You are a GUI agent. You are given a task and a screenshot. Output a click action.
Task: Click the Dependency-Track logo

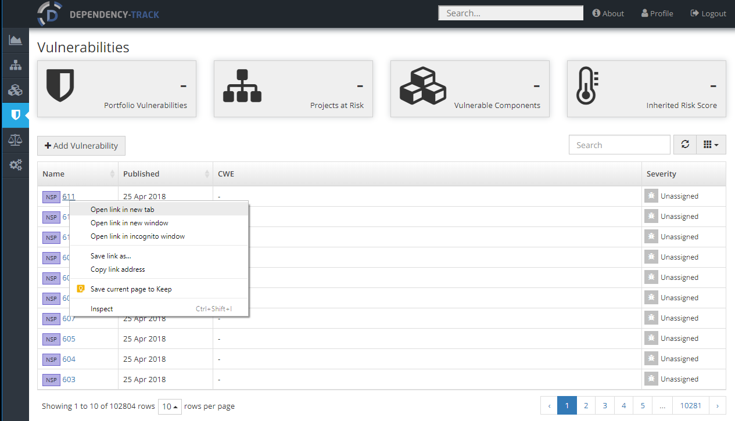pyautogui.click(x=98, y=14)
